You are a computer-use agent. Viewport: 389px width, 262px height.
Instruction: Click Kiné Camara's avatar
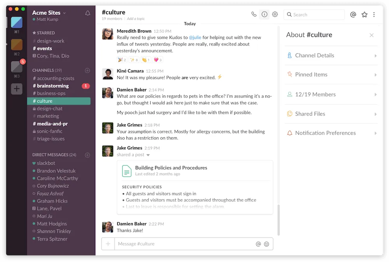click(x=107, y=74)
